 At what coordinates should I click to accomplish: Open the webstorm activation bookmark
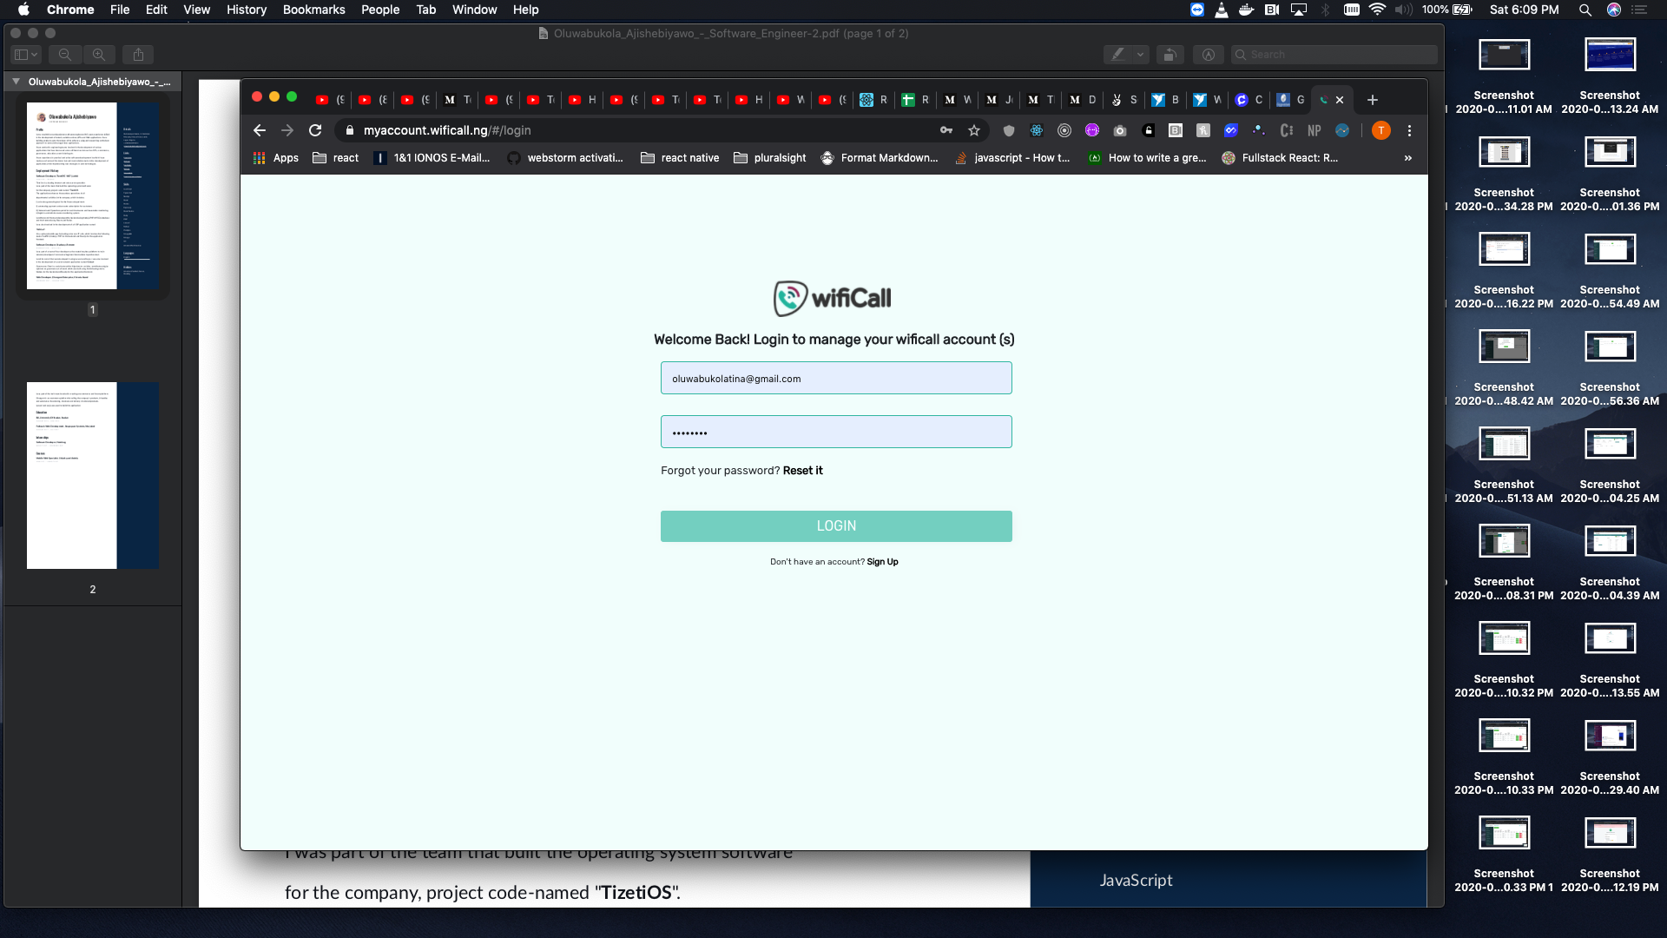click(x=565, y=158)
